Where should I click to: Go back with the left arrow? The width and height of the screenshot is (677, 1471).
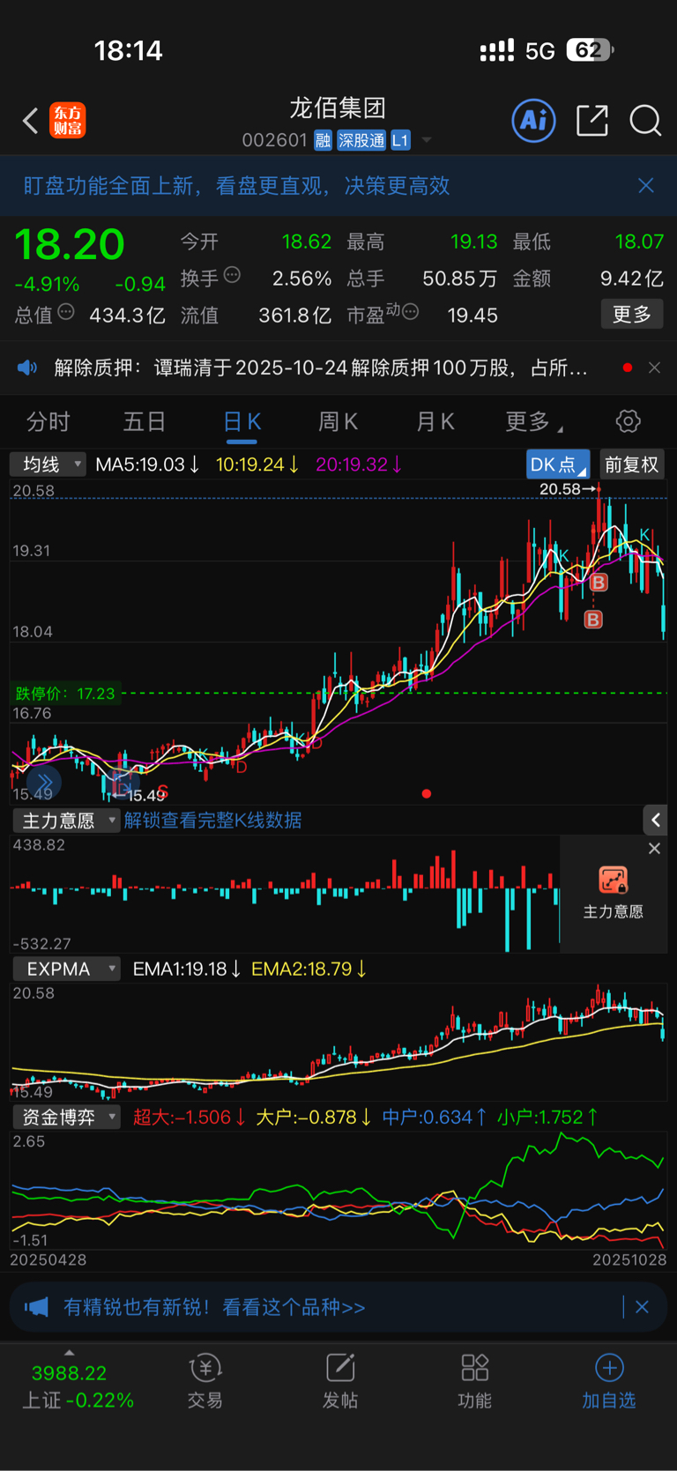31,121
